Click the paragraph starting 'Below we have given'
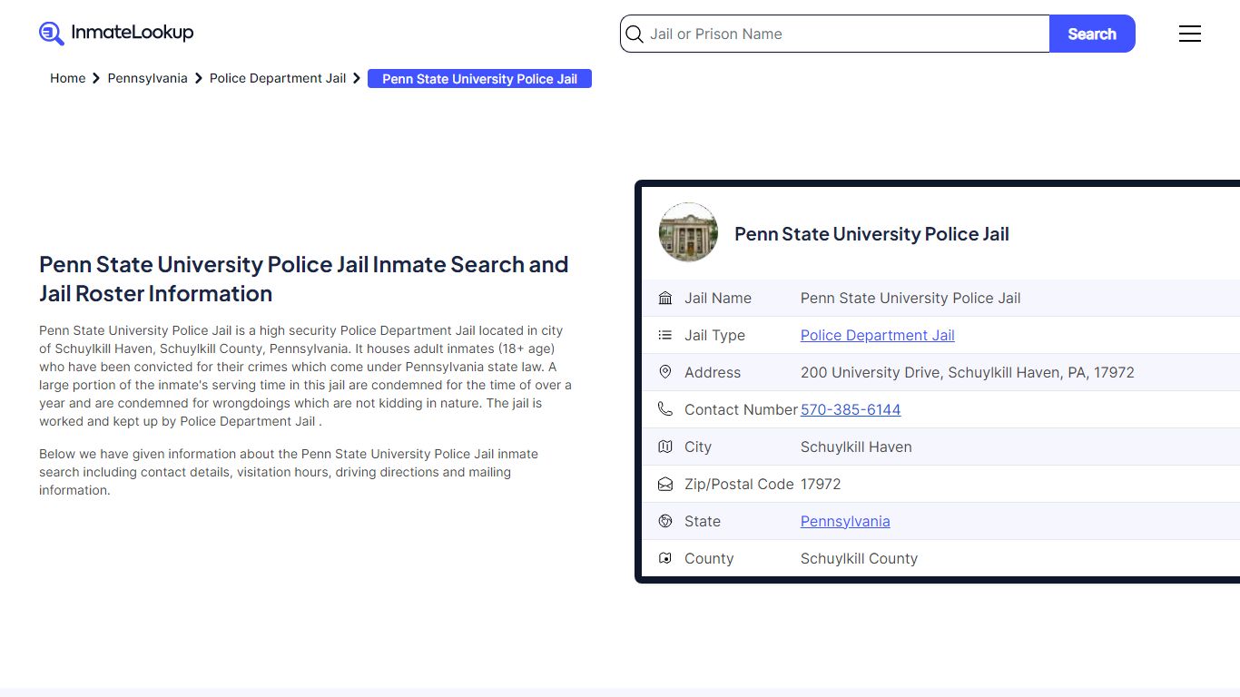This screenshot has width=1240, height=697. (x=289, y=472)
